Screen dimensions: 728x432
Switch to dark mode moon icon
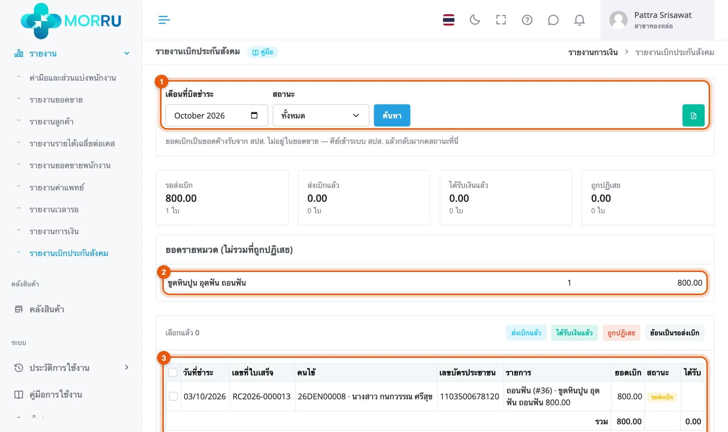[475, 20]
